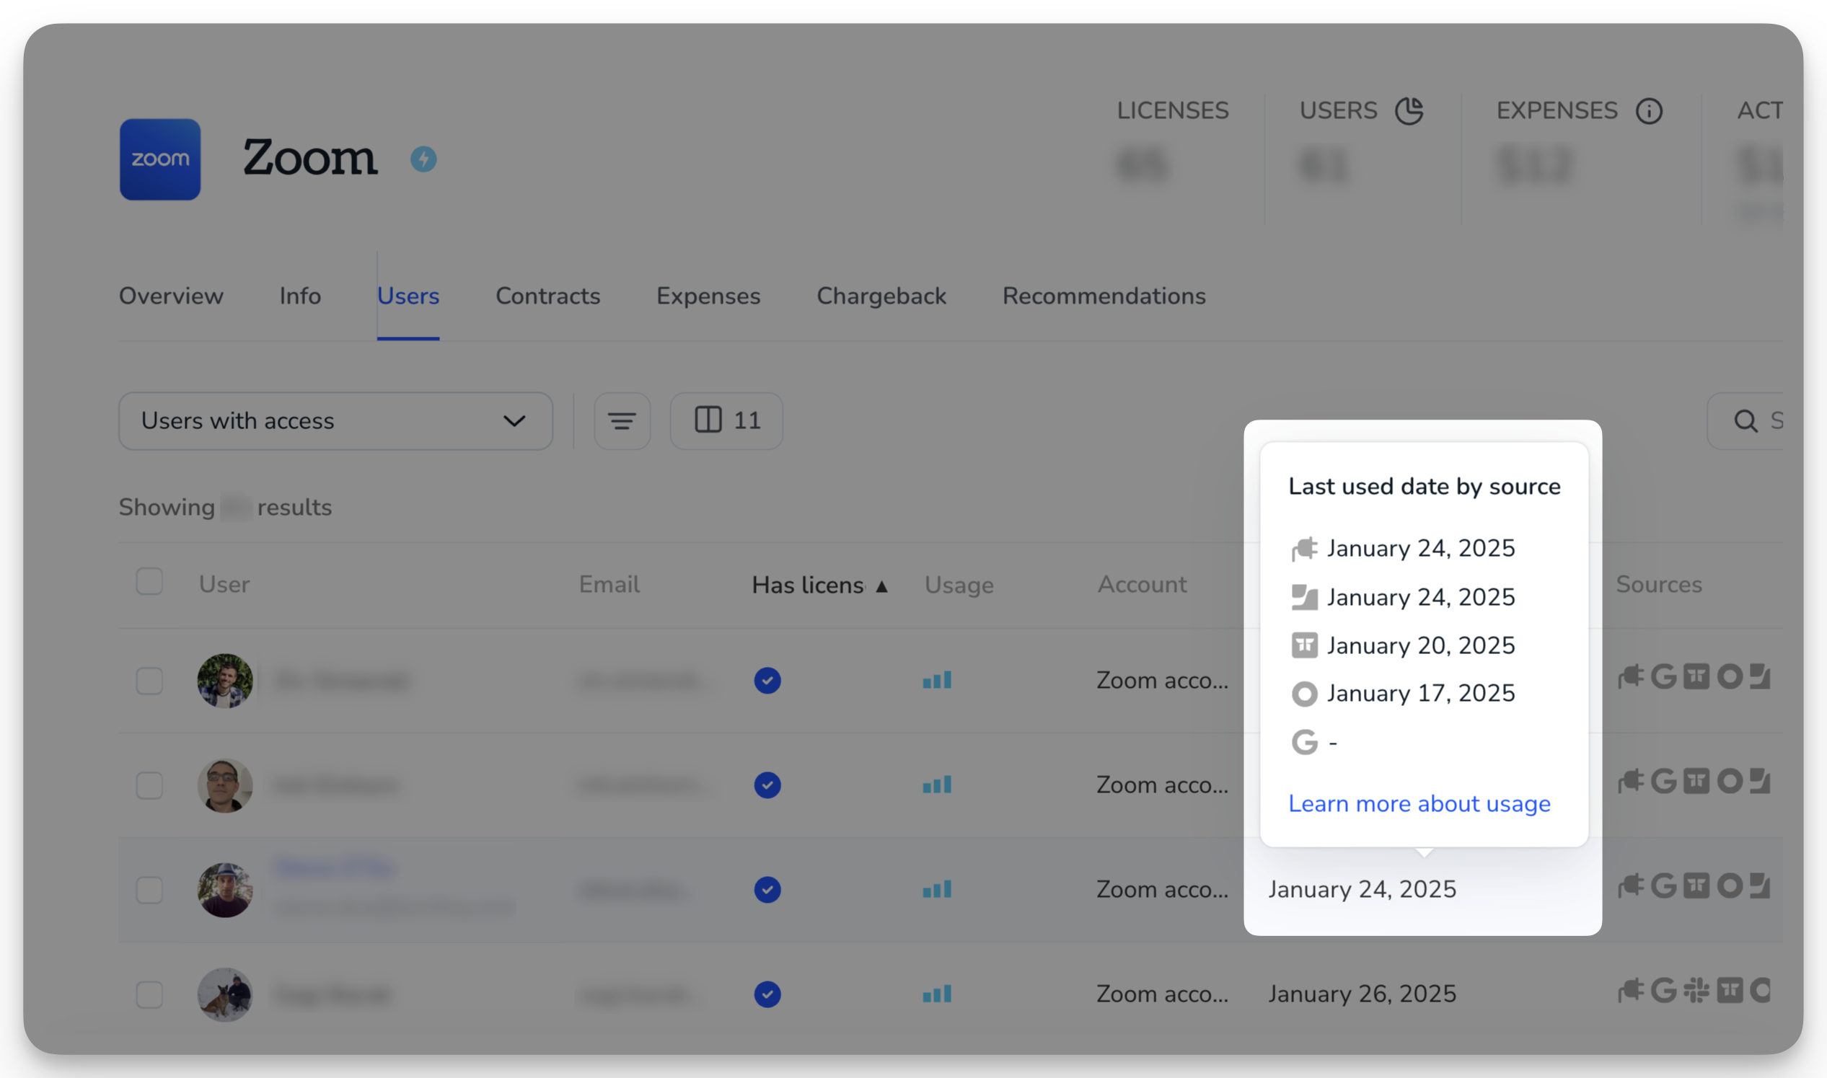Click the User column header
The height and width of the screenshot is (1078, 1827).
click(x=224, y=585)
